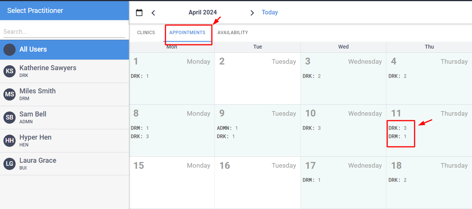This screenshot has height=209, width=472.
Task: Select Katherine Sawyers from practitioner list
Action: tap(48, 68)
